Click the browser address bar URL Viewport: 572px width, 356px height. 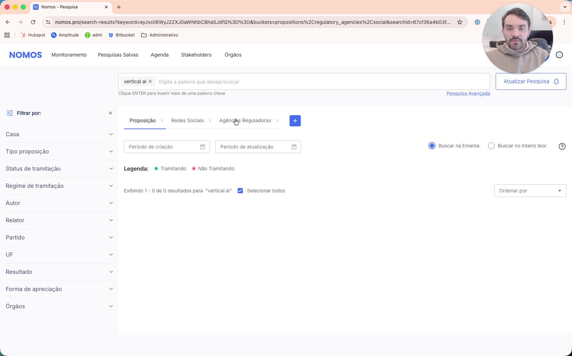click(x=253, y=22)
